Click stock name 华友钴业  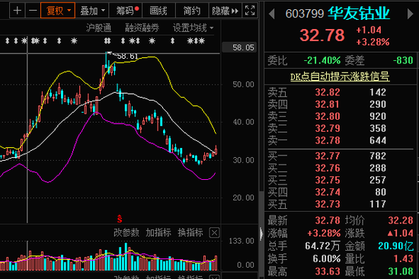[x=359, y=14]
